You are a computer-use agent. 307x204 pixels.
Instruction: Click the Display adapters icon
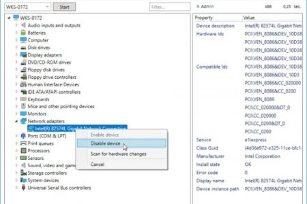[x=23, y=55]
